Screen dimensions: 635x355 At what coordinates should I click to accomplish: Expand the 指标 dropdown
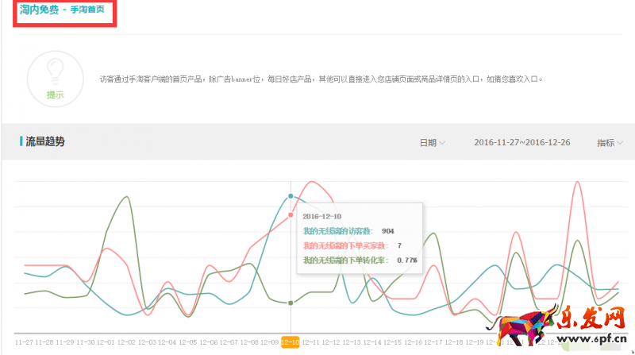pyautogui.click(x=610, y=142)
